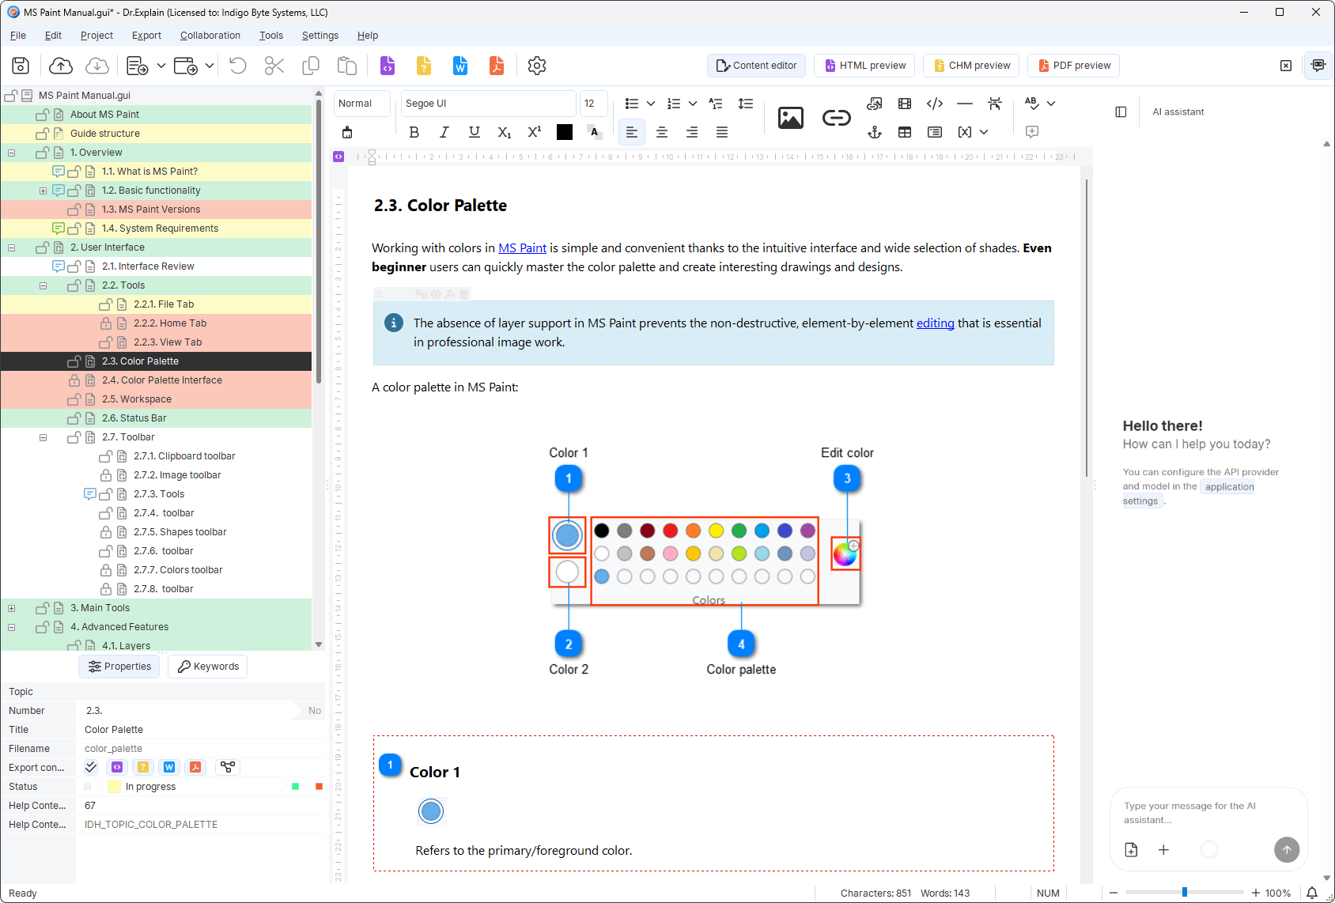
Task: Toggle bold formatting
Action: coord(414,132)
